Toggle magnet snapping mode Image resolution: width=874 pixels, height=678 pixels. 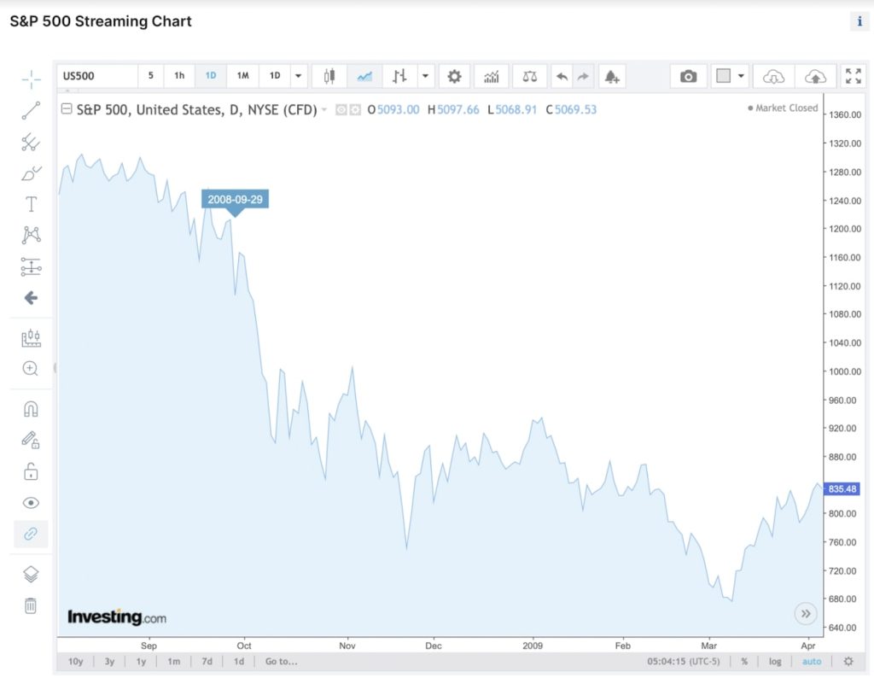click(x=30, y=408)
